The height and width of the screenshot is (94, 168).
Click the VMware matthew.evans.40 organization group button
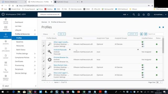[50, 15]
